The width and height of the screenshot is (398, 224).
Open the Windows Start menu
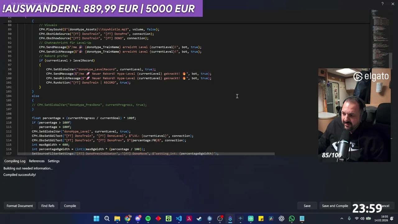[x=96, y=218]
